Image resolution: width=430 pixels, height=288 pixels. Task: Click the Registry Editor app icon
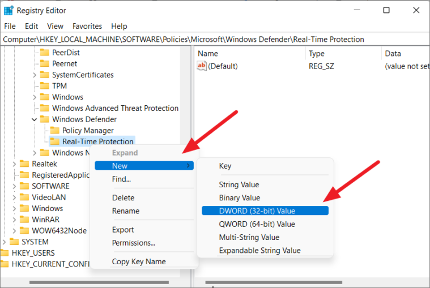click(x=8, y=10)
